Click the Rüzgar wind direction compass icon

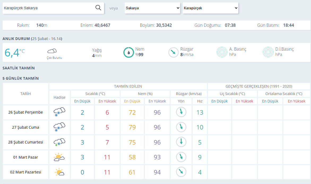(x=173, y=52)
